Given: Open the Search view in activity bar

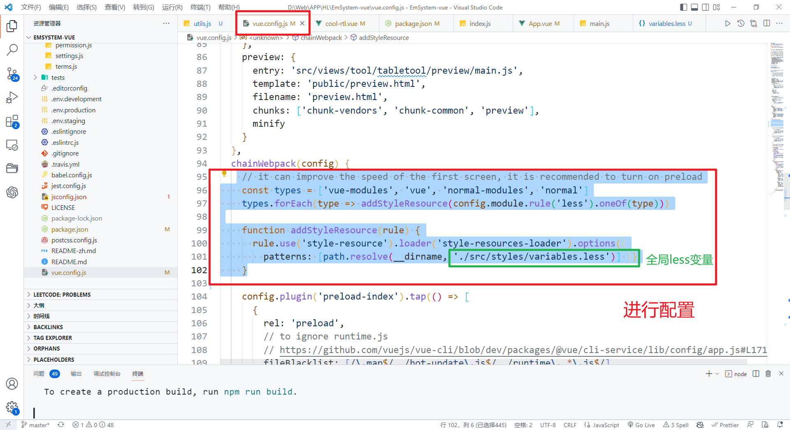Looking at the screenshot, I should 12,50.
